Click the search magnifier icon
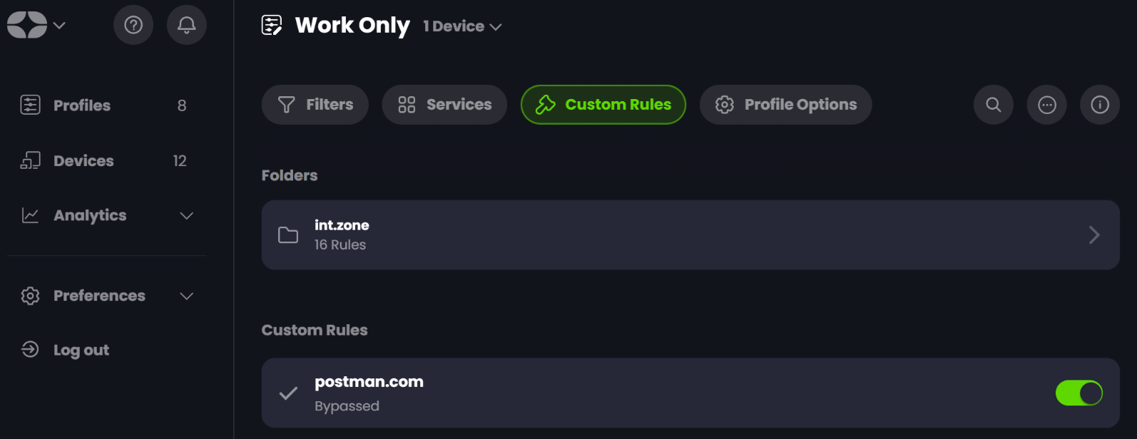Image resolution: width=1137 pixels, height=439 pixels. coord(994,105)
